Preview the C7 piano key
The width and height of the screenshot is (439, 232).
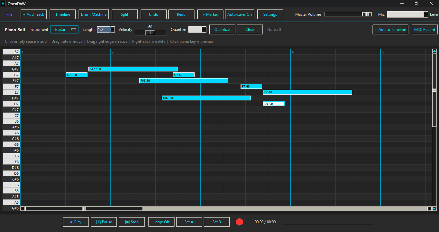coord(12,115)
